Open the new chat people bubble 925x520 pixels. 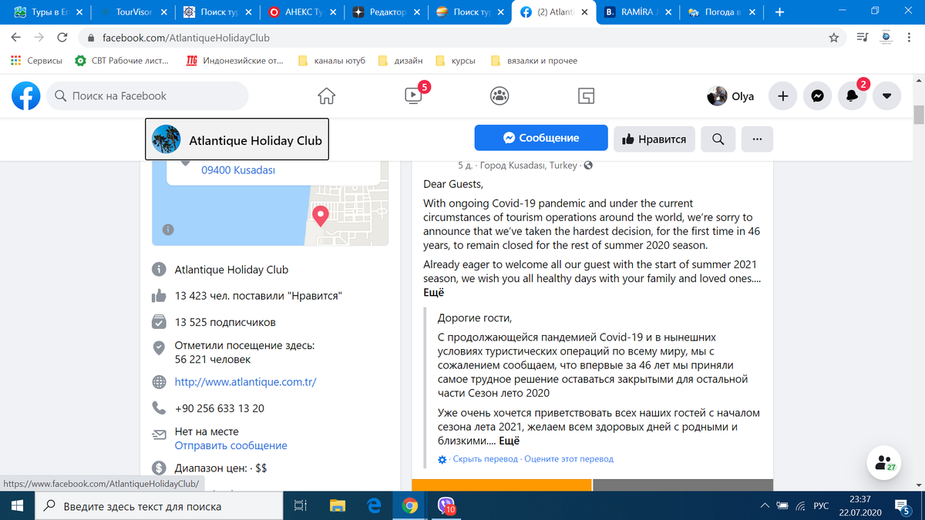coord(884,463)
